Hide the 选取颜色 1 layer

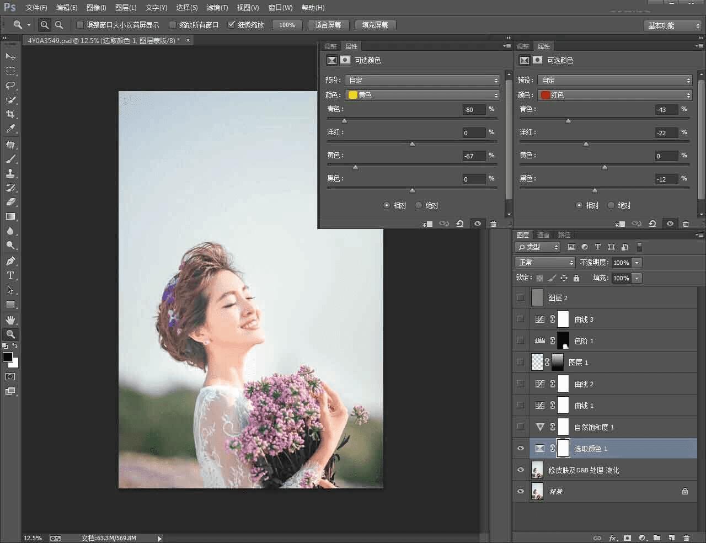click(521, 448)
